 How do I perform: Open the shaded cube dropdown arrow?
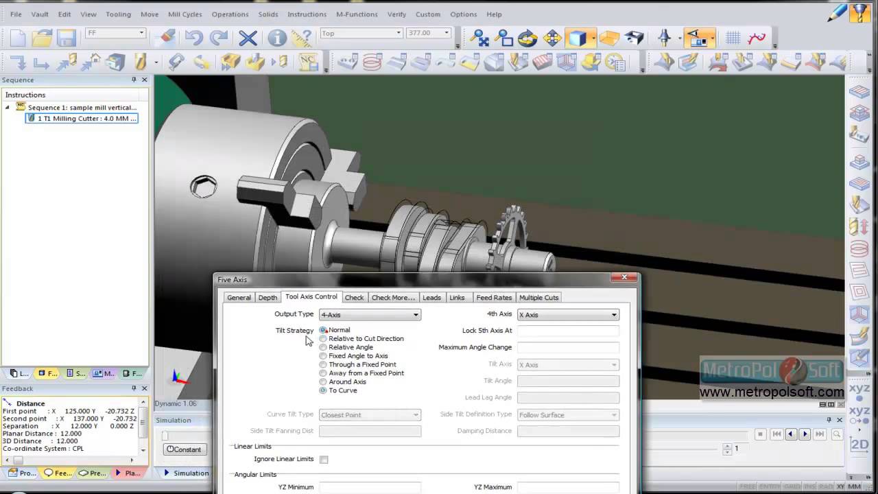point(593,38)
